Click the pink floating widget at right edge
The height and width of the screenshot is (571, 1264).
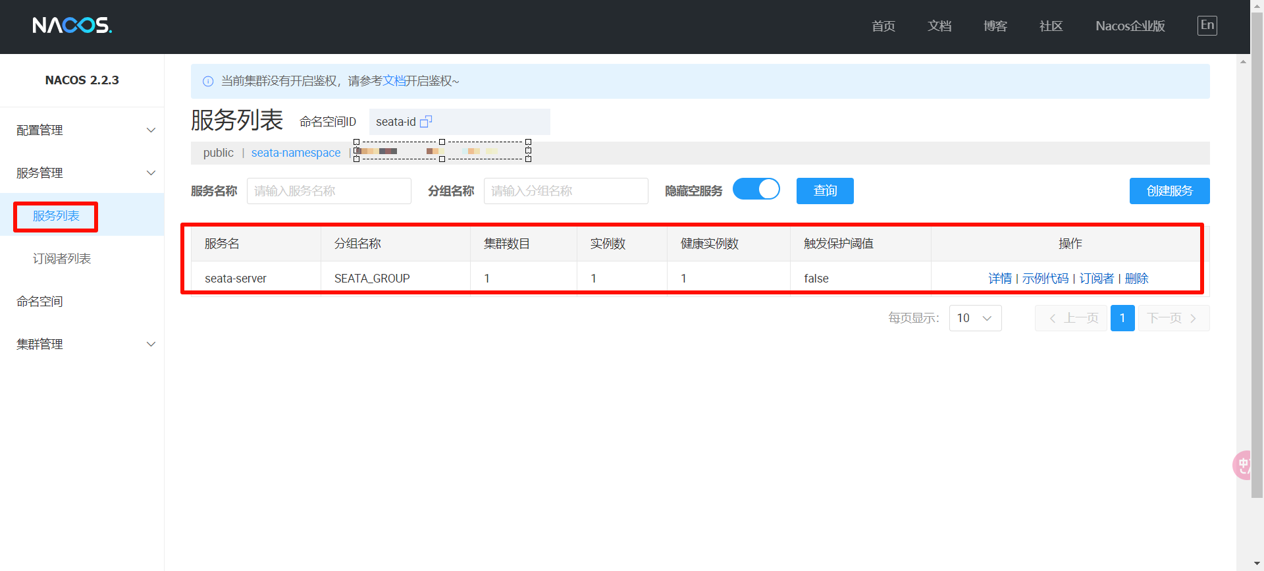click(1241, 465)
